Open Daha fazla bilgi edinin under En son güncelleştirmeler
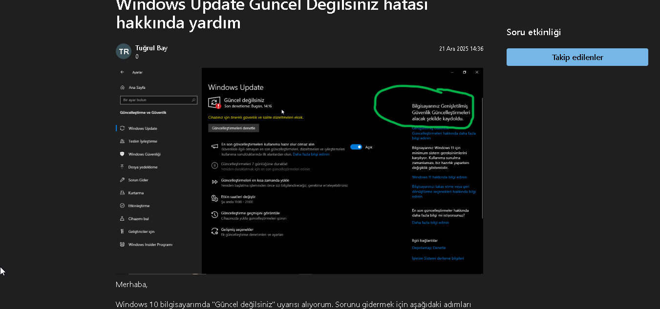Screen dimensions: 660x309 coord(430,223)
